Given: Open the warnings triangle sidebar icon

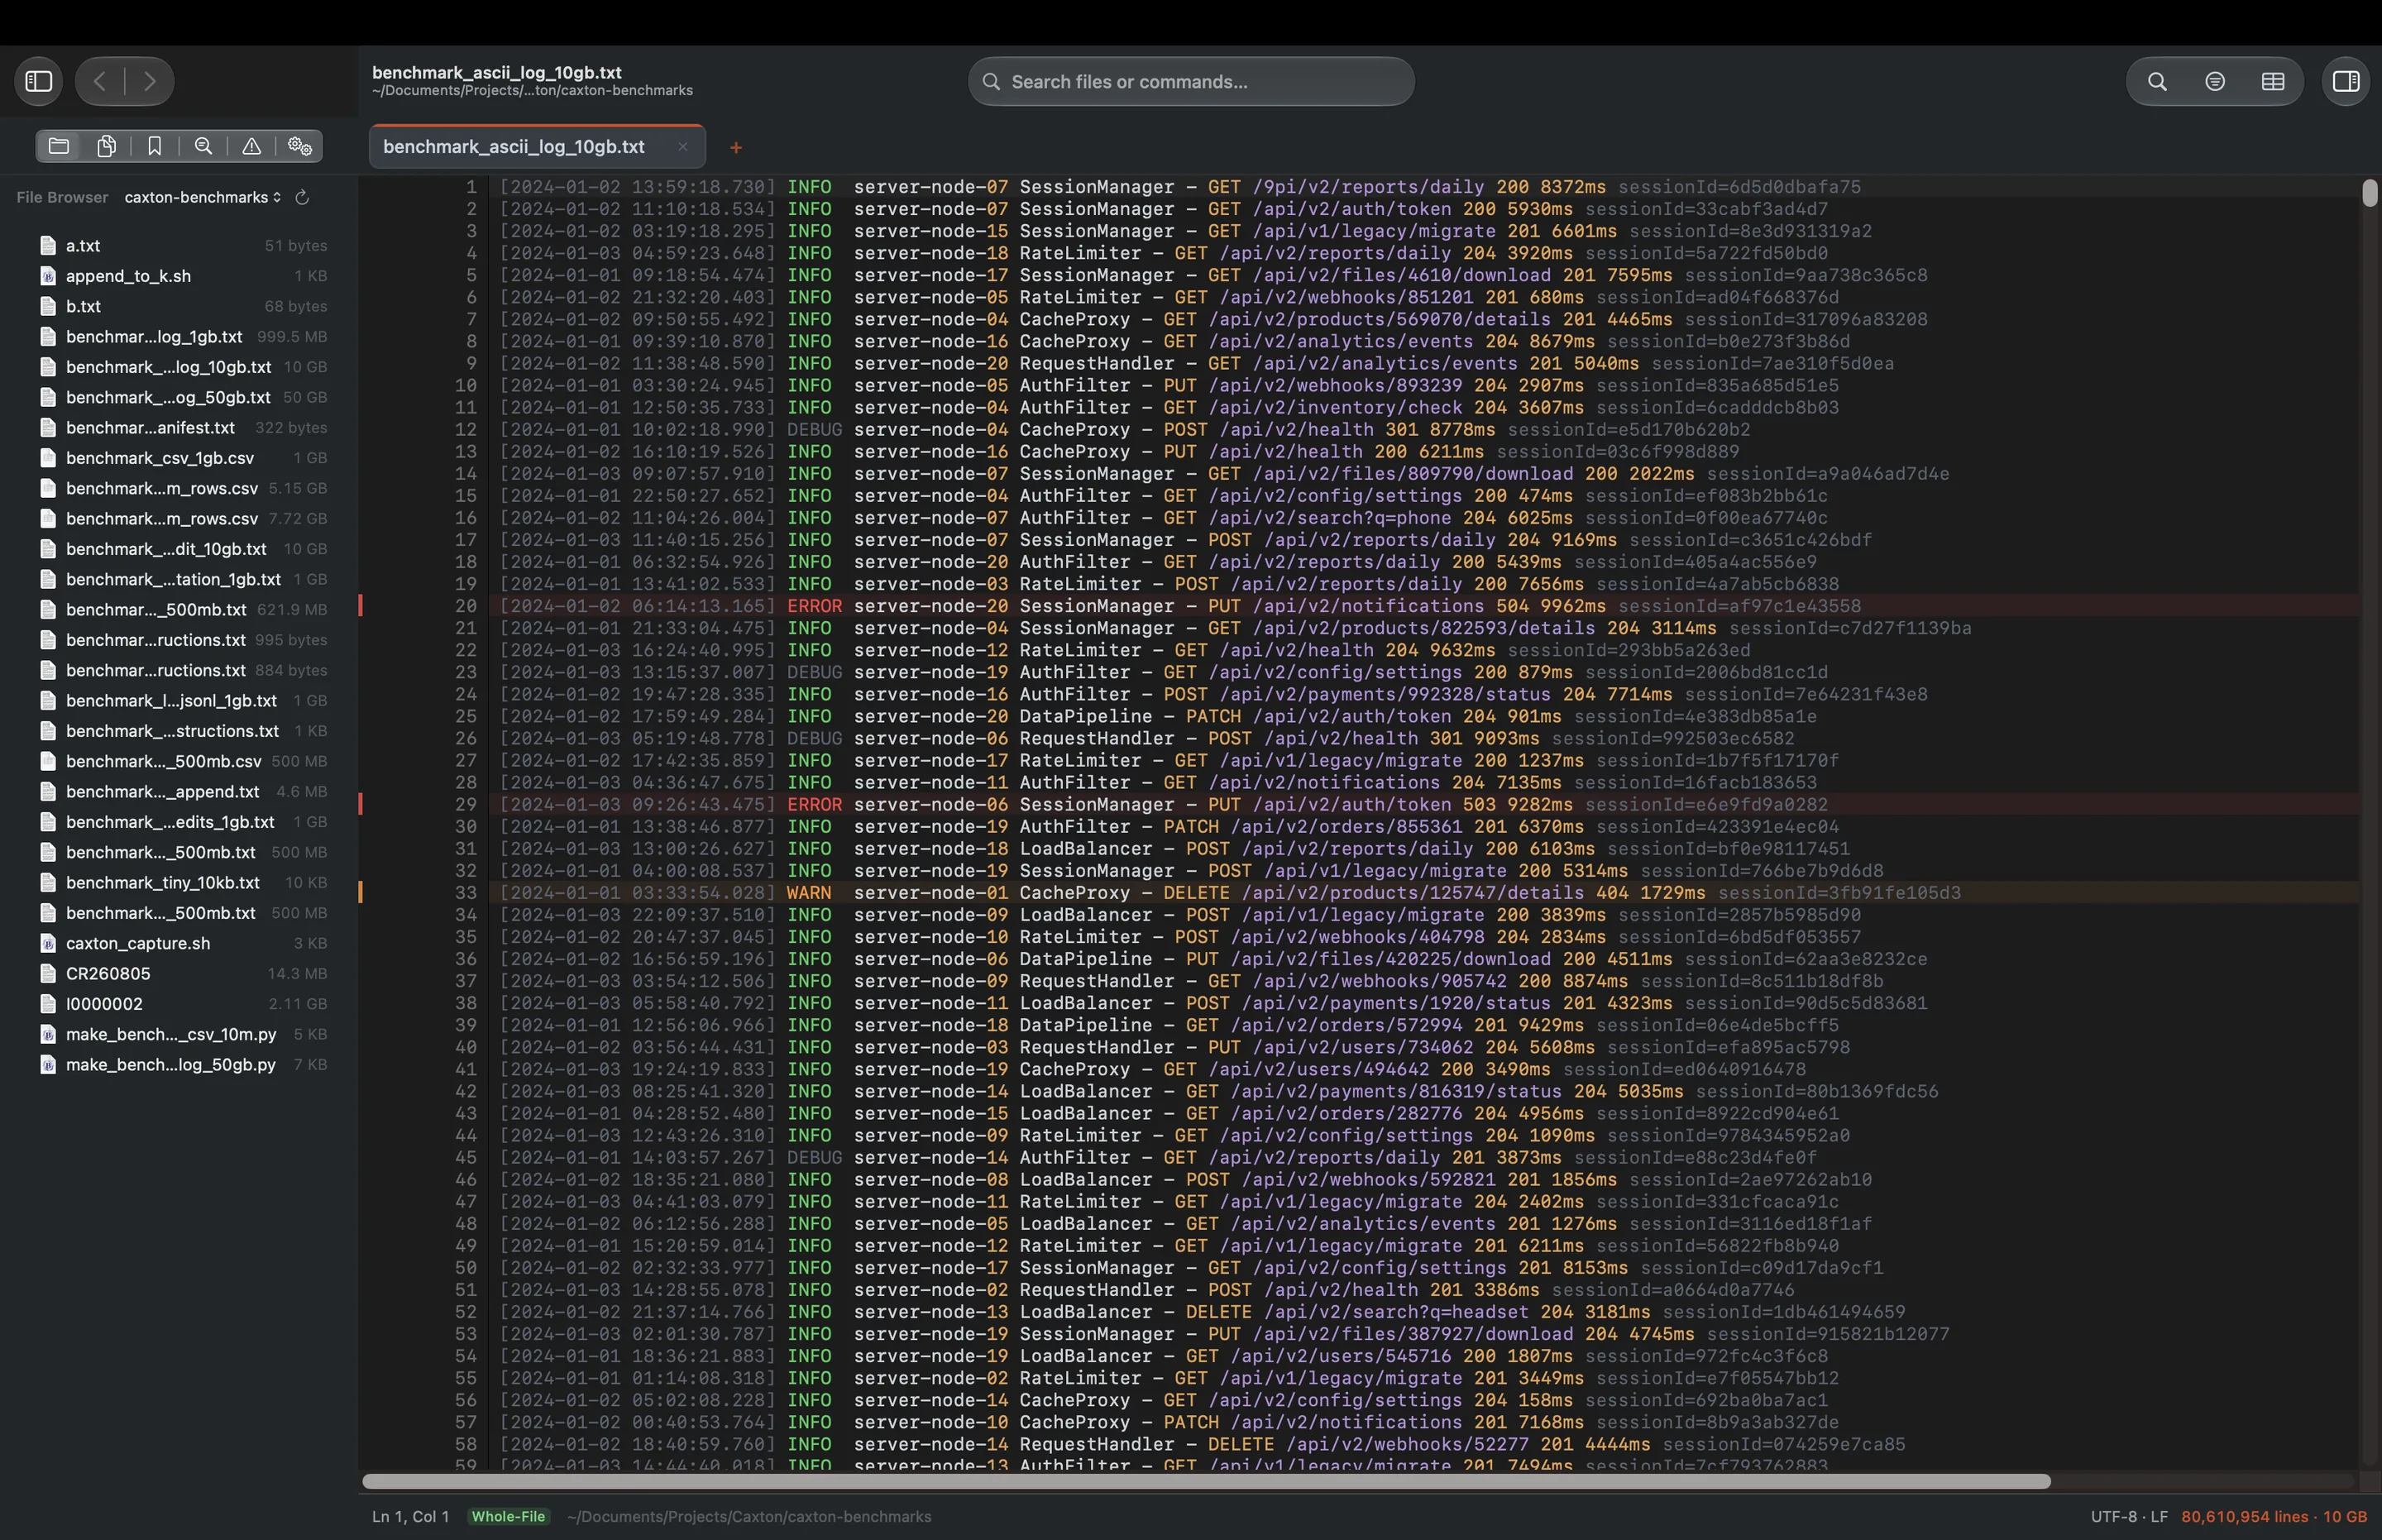Looking at the screenshot, I should tap(252, 146).
